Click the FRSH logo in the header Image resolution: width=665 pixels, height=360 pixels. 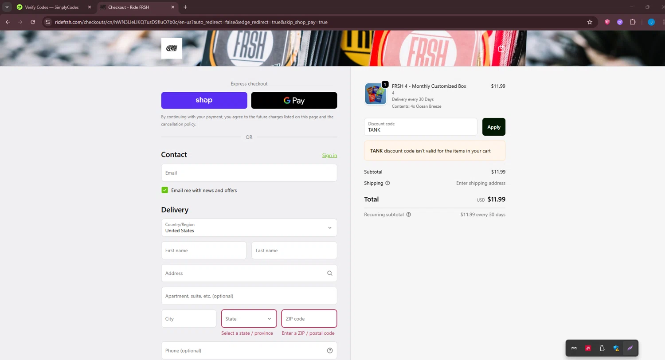point(172,48)
